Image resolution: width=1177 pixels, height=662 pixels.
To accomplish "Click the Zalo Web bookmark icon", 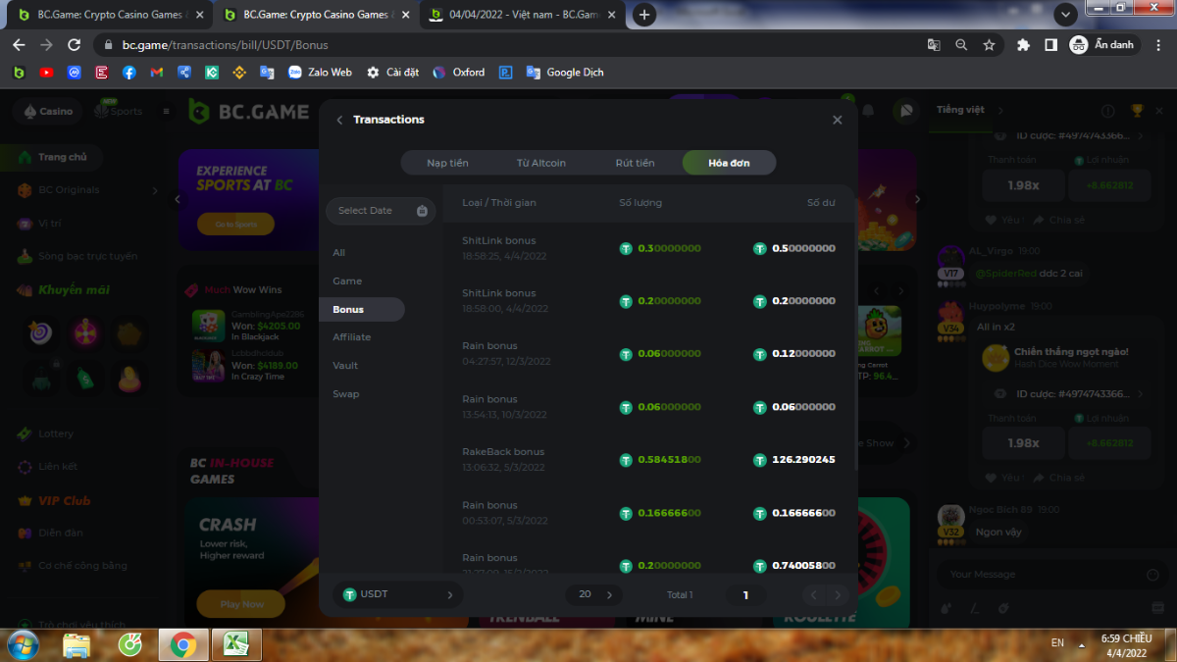I will tap(295, 73).
